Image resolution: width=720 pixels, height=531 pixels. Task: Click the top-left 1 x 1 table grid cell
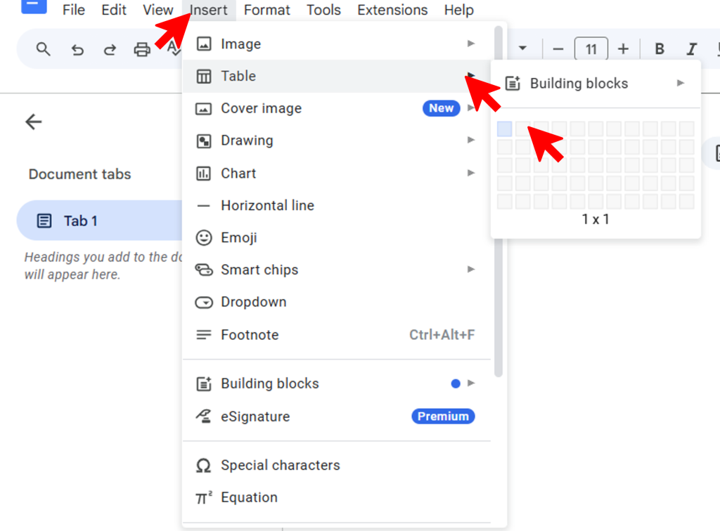(505, 129)
